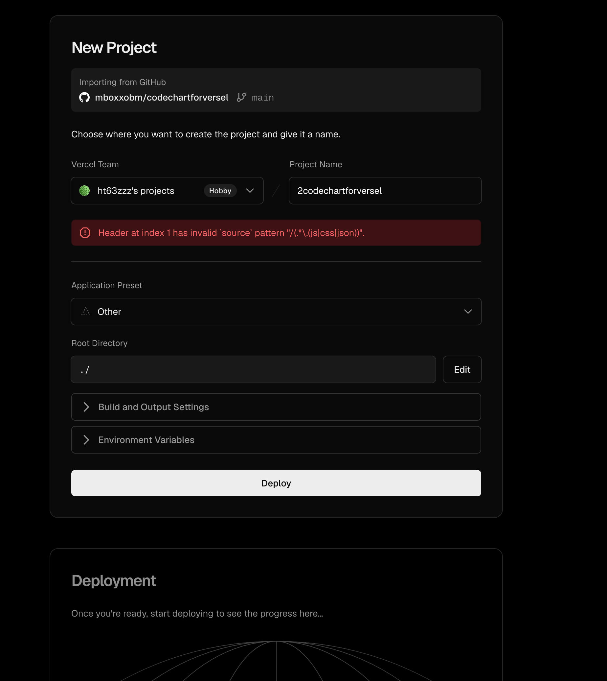Image resolution: width=607 pixels, height=681 pixels.
Task: Click the Vercel Team label
Action: pyautogui.click(x=95, y=164)
